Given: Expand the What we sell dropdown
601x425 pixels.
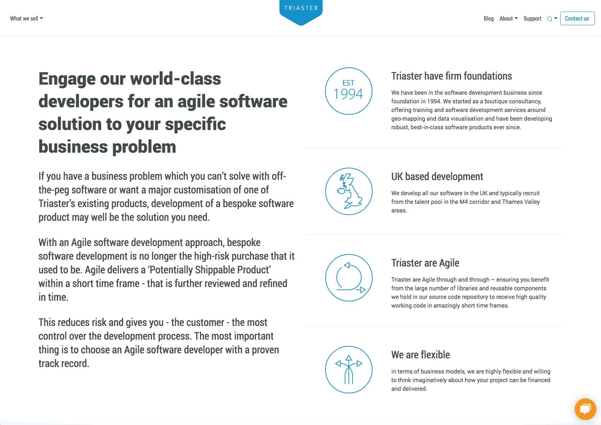Looking at the screenshot, I should (26, 18).
